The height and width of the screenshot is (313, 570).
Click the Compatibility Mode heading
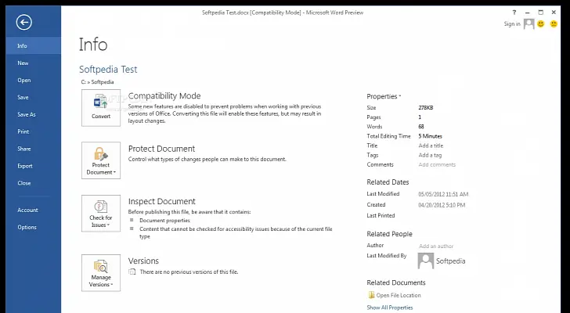click(164, 96)
